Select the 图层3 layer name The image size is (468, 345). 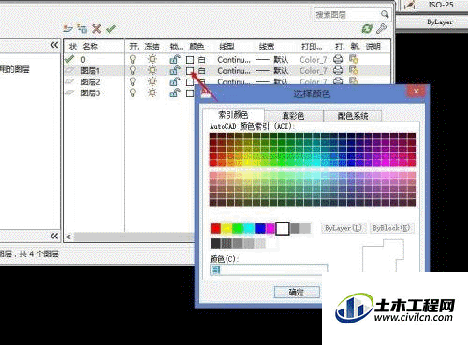pos(91,93)
